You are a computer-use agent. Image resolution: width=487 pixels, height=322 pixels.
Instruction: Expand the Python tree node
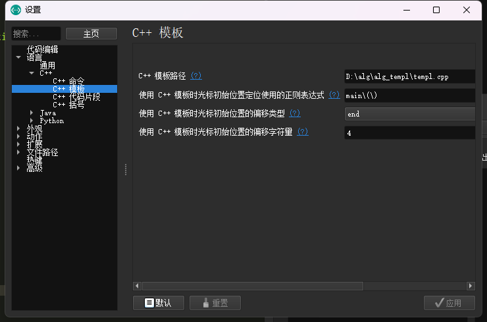tap(32, 121)
